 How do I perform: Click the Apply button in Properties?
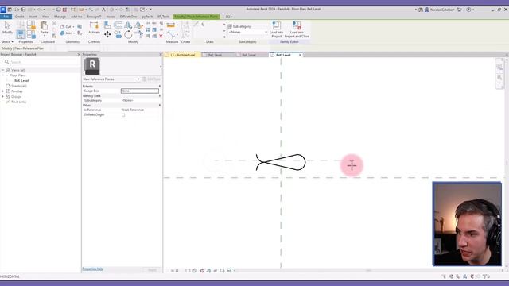pos(152,270)
